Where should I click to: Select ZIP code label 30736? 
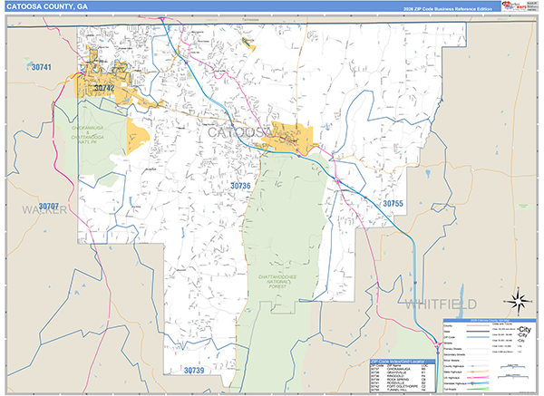(x=240, y=186)
